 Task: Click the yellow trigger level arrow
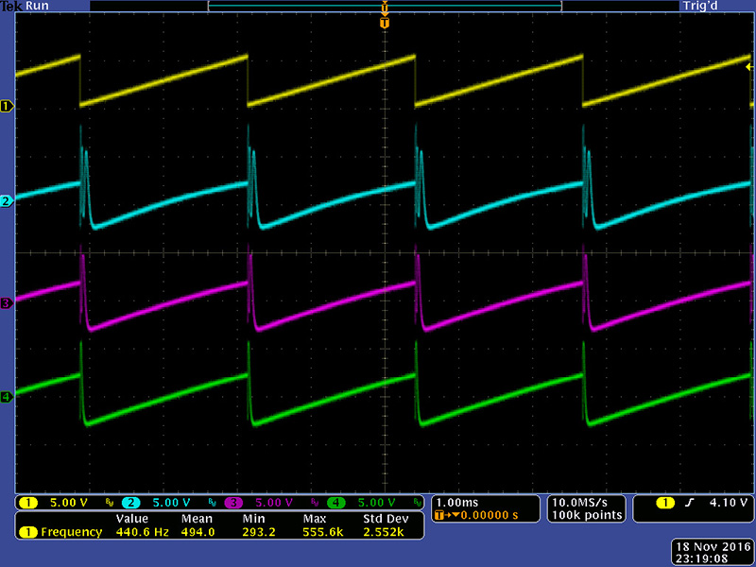pyautogui.click(x=748, y=67)
